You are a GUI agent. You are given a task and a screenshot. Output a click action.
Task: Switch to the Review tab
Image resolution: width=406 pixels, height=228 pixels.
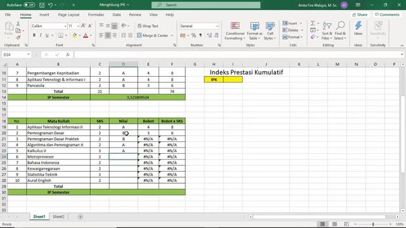[135, 15]
